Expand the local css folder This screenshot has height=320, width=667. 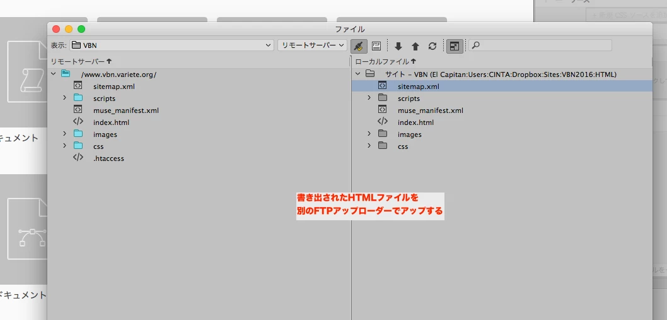[x=369, y=145]
